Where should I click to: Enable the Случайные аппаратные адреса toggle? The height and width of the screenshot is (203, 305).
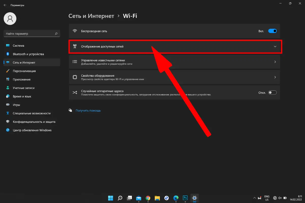(272, 93)
